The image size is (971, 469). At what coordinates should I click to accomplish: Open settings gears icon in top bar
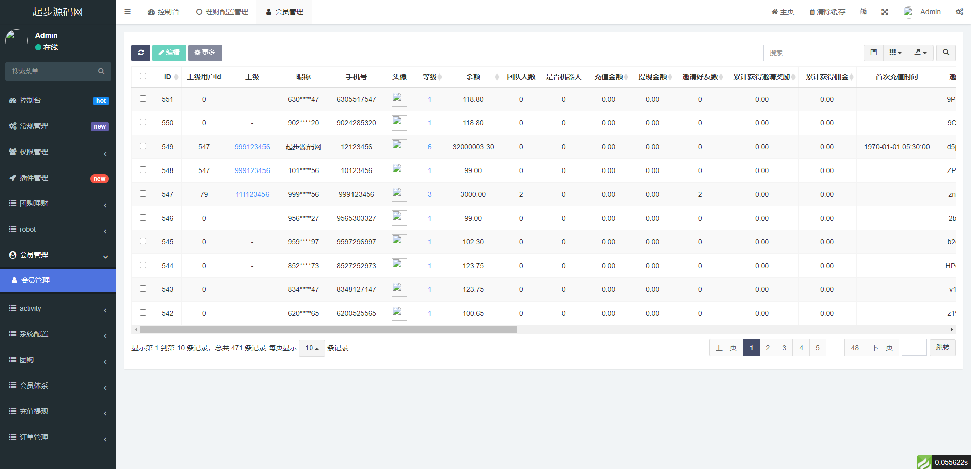click(x=959, y=12)
